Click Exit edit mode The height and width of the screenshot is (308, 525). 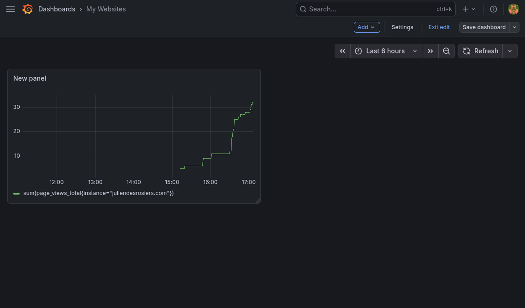click(439, 27)
